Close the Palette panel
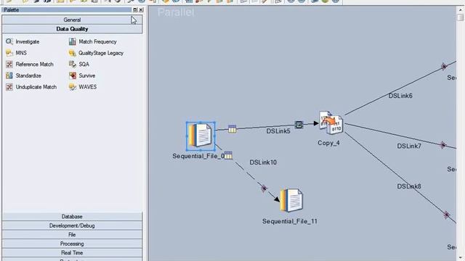This screenshot has width=465, height=261. pyautogui.click(x=141, y=9)
